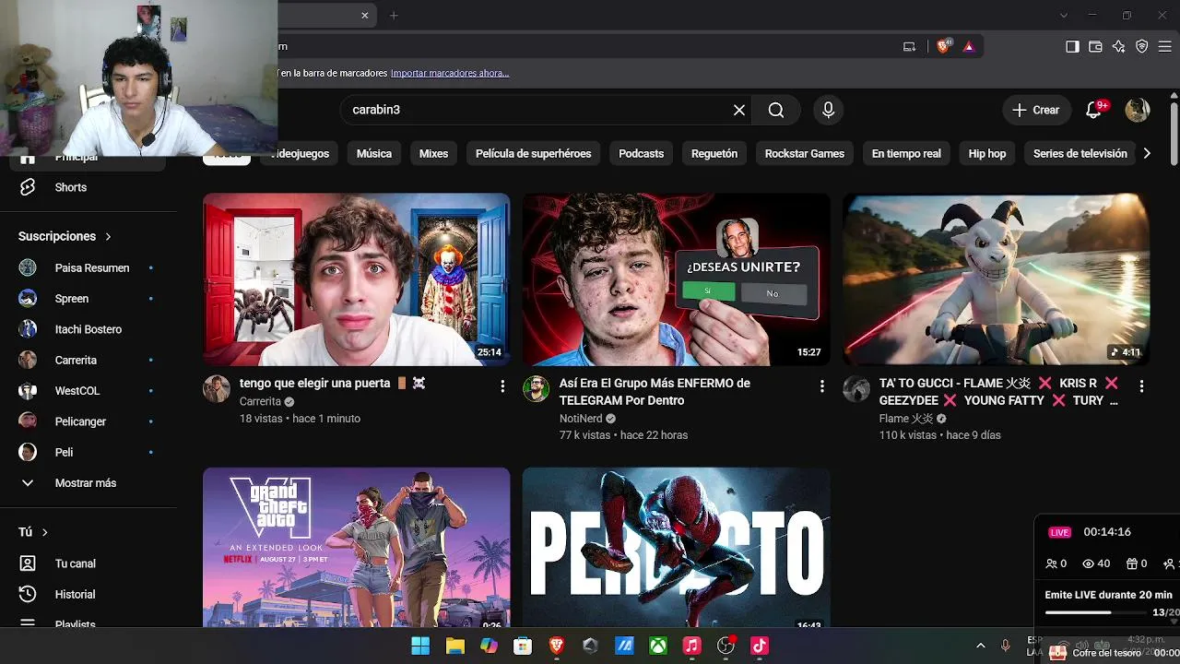The width and height of the screenshot is (1180, 664).
Task: Select the Reguetón filter chip
Action: pyautogui.click(x=714, y=154)
